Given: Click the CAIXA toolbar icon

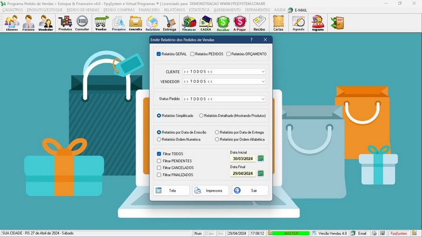Looking at the screenshot, I should tap(206, 23).
